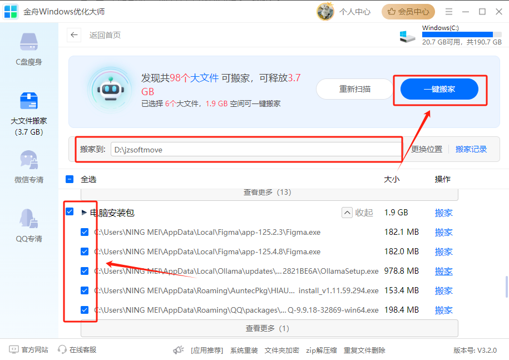Click 更换位置 to change destination
Image resolution: width=509 pixels, height=360 pixels.
click(x=427, y=149)
